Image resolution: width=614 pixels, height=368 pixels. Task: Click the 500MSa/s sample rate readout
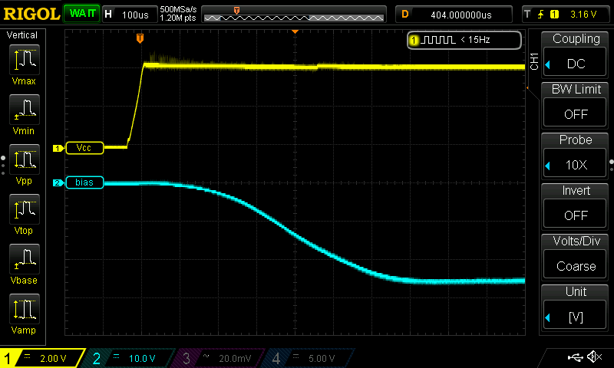178,9
